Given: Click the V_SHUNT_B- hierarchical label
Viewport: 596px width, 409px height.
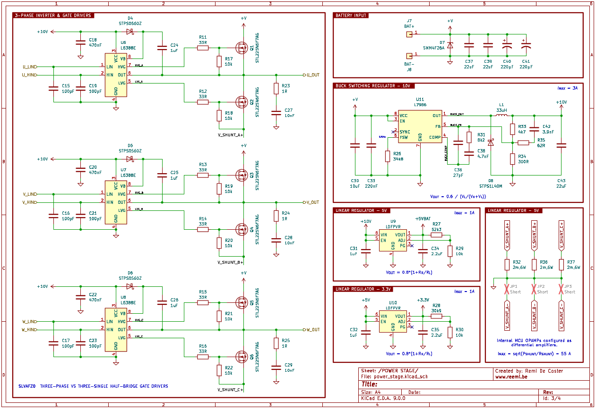Looking at the screenshot, I should tap(534, 316).
